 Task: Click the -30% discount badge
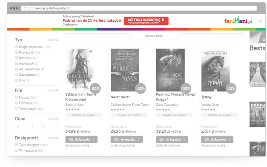[95, 89]
